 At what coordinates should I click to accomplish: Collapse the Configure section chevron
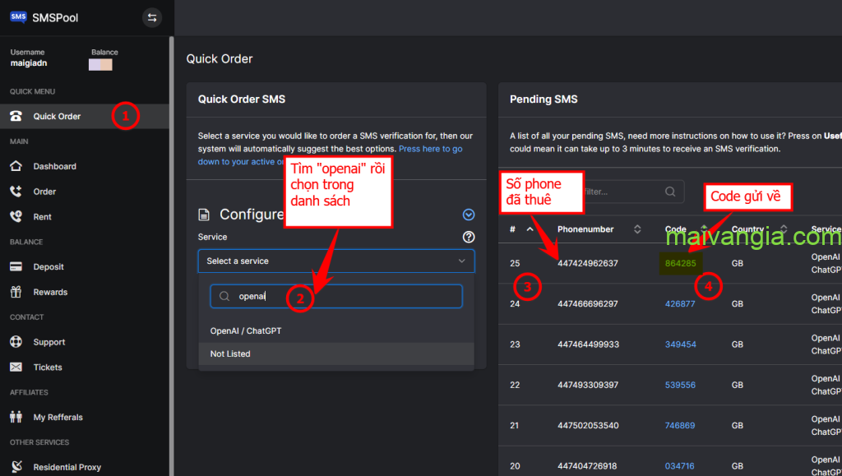click(x=469, y=215)
